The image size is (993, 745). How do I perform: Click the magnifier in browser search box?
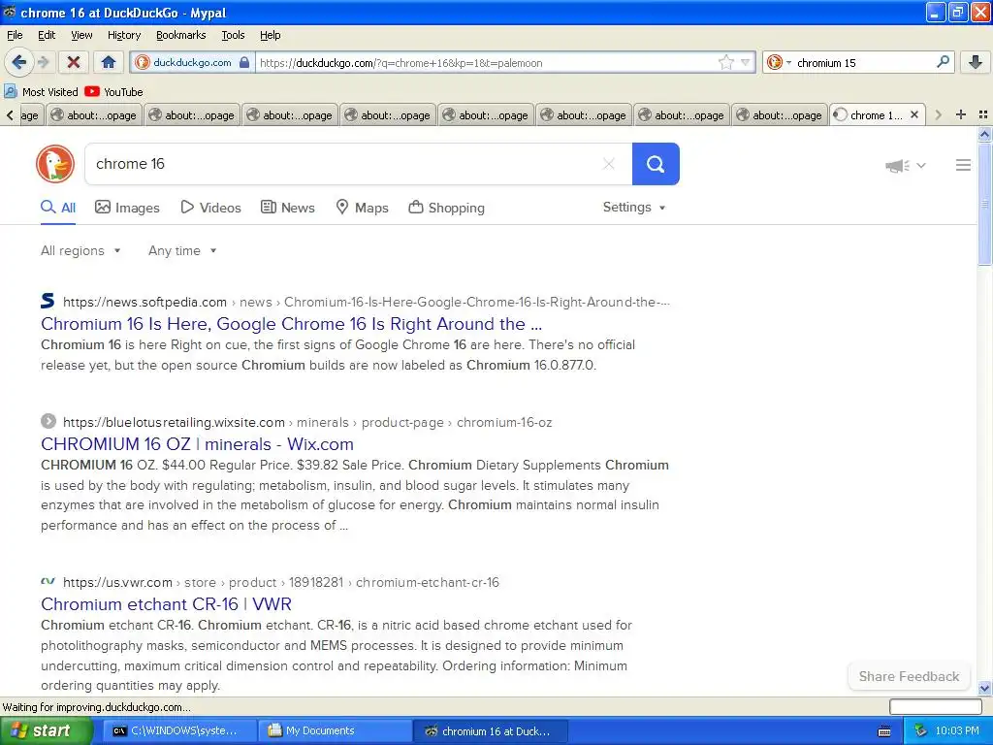(943, 61)
